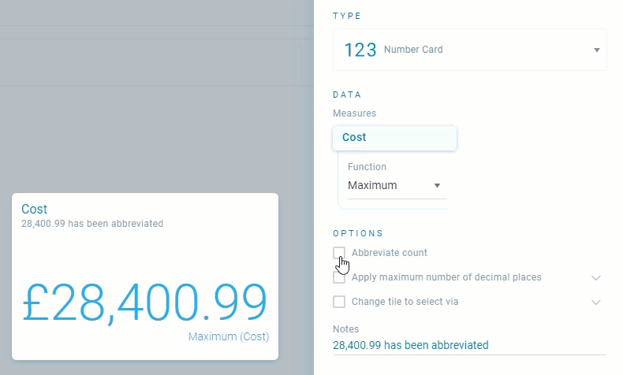Image resolution: width=623 pixels, height=375 pixels.
Task: Click the Cost tile title
Action: [x=34, y=209]
